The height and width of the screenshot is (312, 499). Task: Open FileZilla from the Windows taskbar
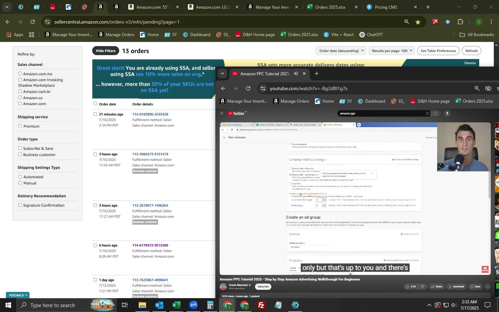tap(261, 305)
